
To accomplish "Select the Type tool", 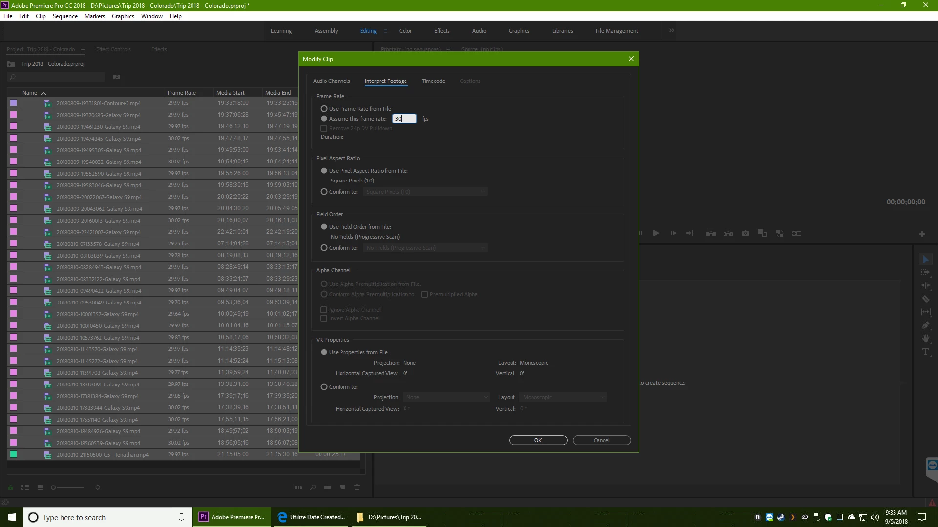I will click(925, 351).
